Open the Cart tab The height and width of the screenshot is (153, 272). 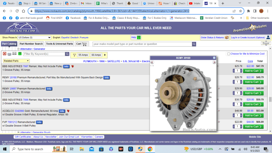[82, 44]
